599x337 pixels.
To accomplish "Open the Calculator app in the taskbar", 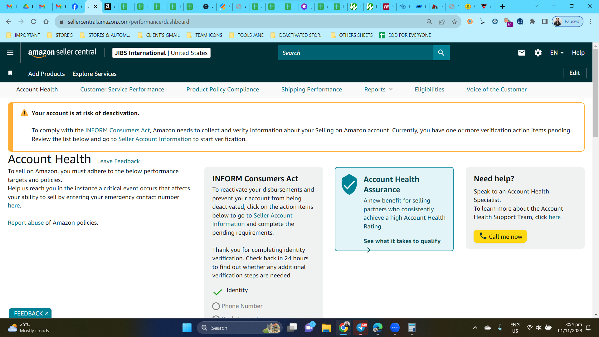I will tap(412, 328).
